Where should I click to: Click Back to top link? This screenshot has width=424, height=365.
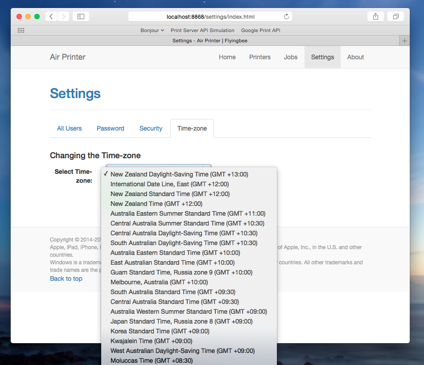point(66,279)
